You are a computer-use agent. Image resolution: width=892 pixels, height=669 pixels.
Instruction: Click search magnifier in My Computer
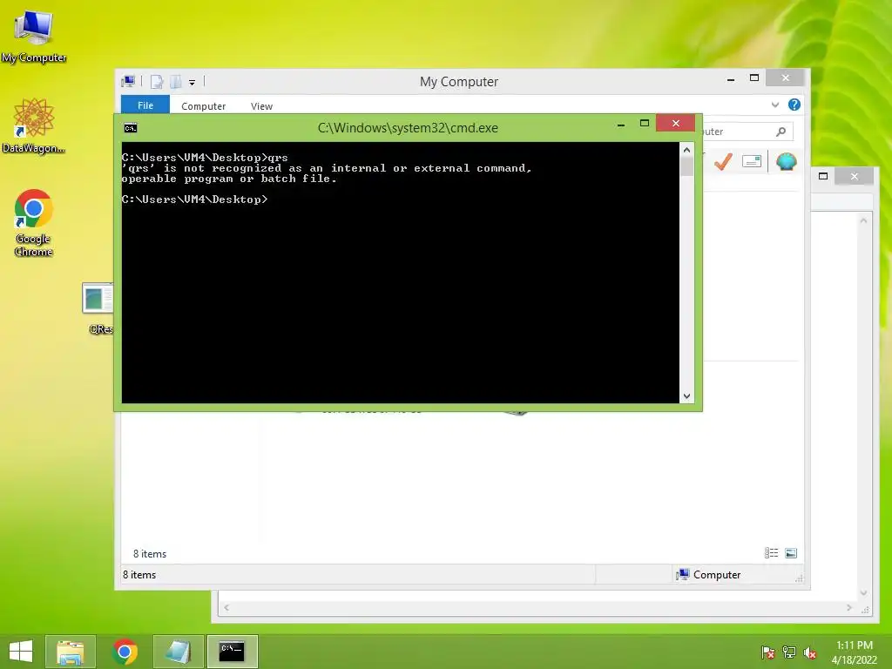781,132
